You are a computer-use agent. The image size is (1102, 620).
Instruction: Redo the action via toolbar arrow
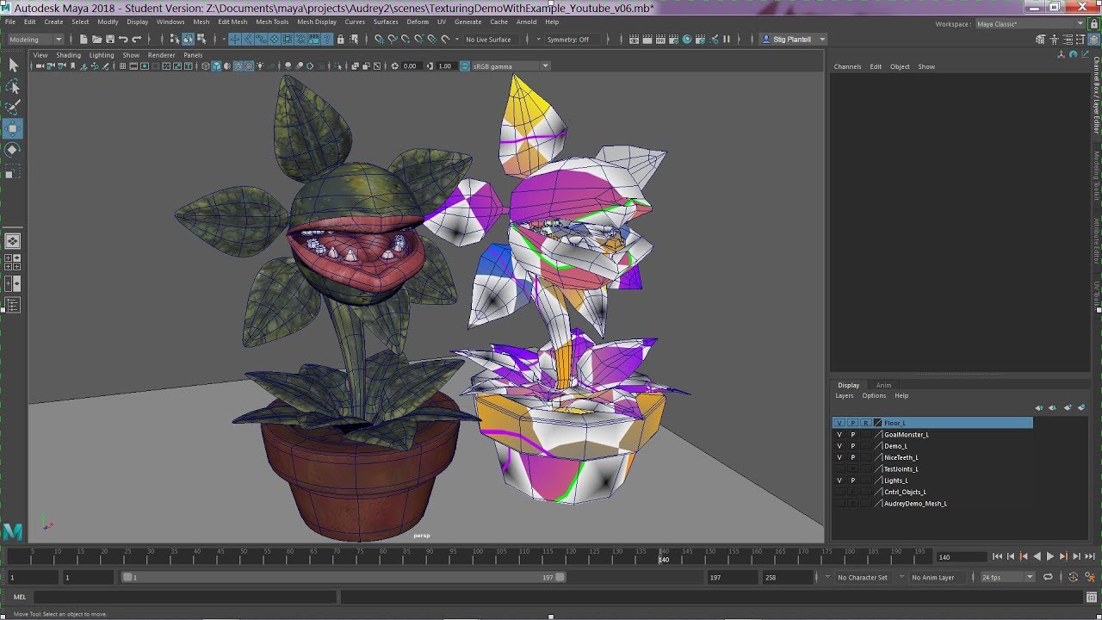click(136, 39)
